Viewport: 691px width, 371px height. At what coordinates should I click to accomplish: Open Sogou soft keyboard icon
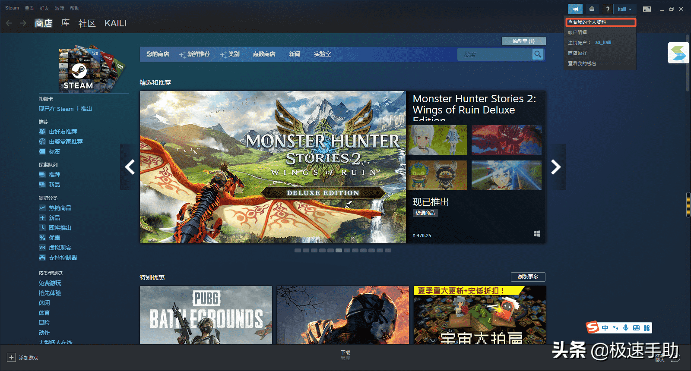pyautogui.click(x=636, y=328)
